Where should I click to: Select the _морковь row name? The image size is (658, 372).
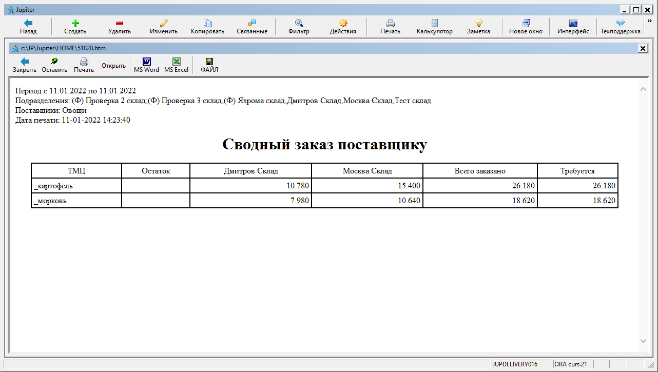[50, 201]
